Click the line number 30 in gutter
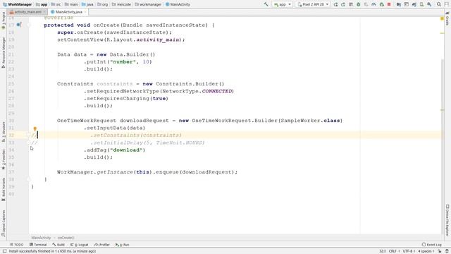The width and height of the screenshot is (451, 254). pyautogui.click(x=11, y=121)
